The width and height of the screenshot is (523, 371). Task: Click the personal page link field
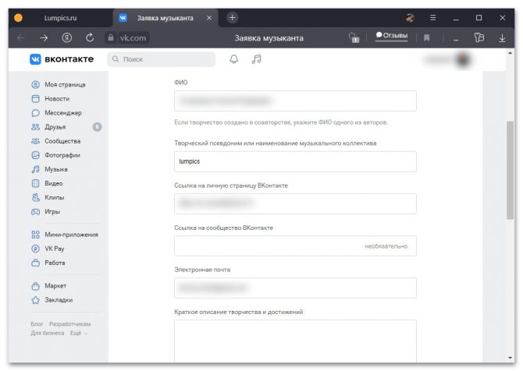coord(295,203)
